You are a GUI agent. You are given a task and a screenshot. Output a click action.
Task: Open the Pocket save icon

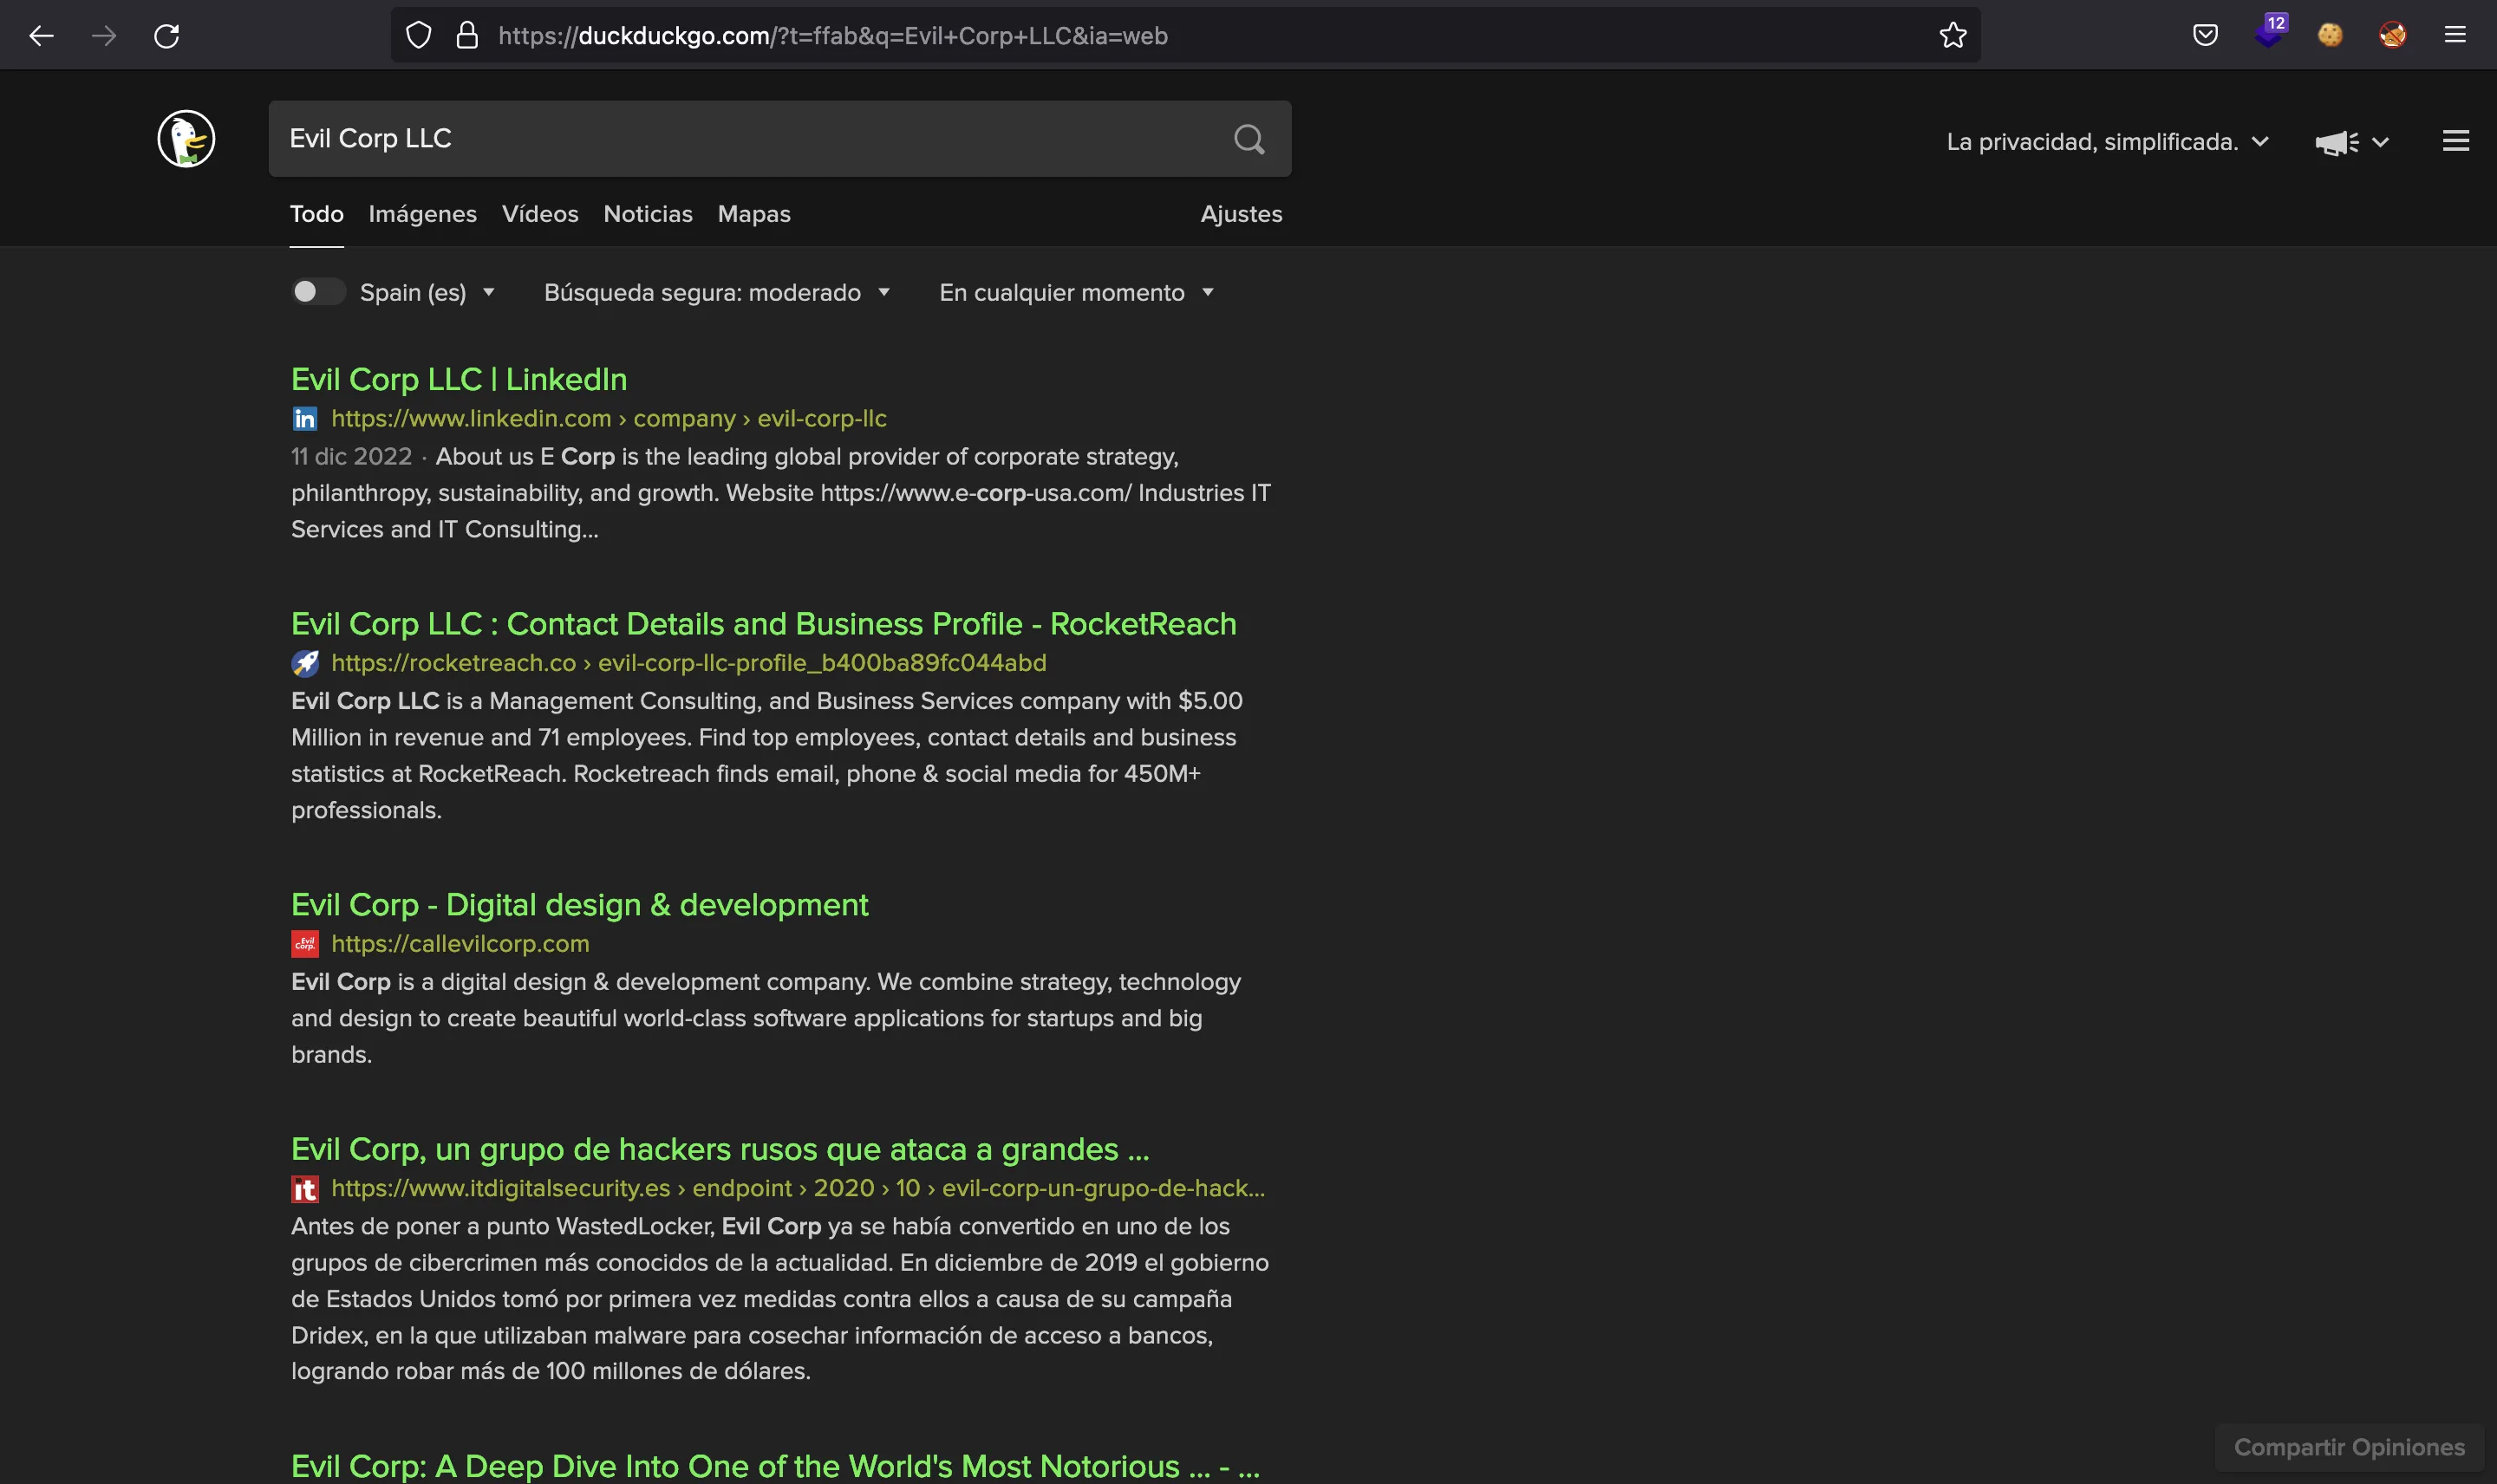click(2205, 36)
